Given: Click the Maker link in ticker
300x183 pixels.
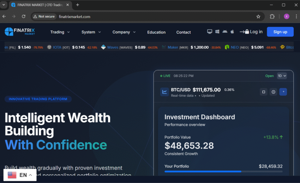Looking at the screenshot, I should click(x=173, y=47).
